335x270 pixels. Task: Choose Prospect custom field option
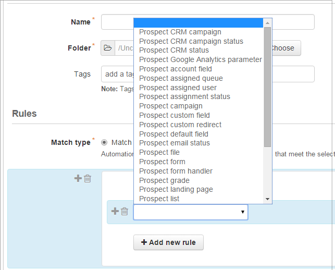(198, 115)
